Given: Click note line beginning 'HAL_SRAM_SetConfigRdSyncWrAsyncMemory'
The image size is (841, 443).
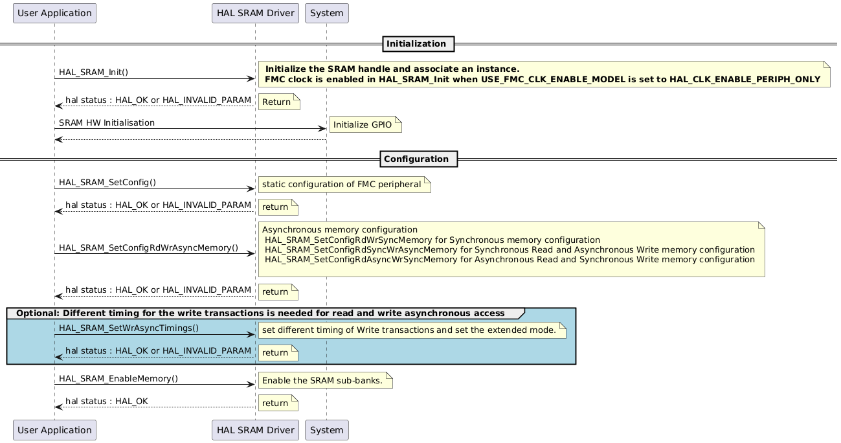Looking at the screenshot, I should [x=510, y=250].
